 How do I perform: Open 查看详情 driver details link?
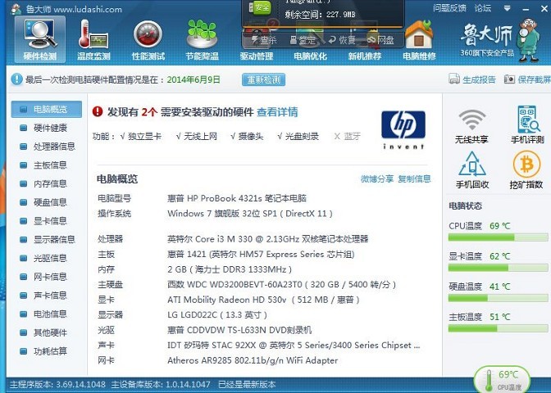click(277, 112)
